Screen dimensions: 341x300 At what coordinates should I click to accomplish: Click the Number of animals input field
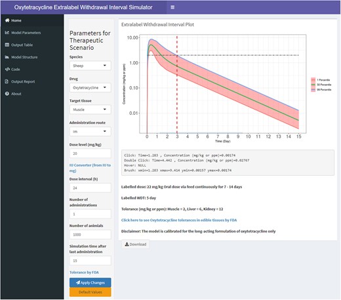point(90,234)
